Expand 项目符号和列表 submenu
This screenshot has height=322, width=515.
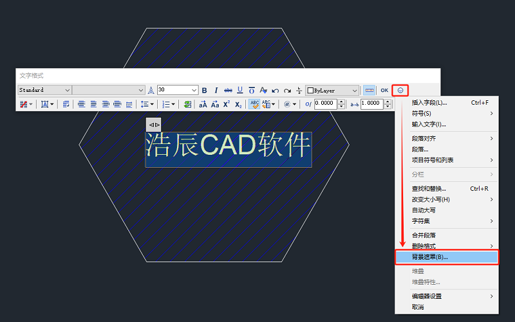[x=447, y=160]
